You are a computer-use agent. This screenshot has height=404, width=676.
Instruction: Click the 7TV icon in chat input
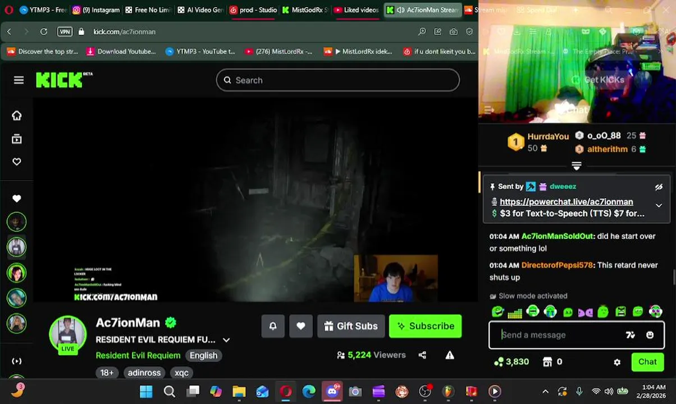(631, 335)
